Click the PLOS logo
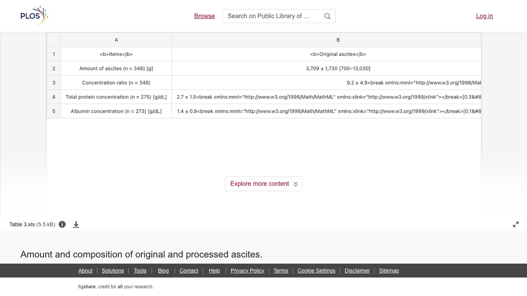 34,16
